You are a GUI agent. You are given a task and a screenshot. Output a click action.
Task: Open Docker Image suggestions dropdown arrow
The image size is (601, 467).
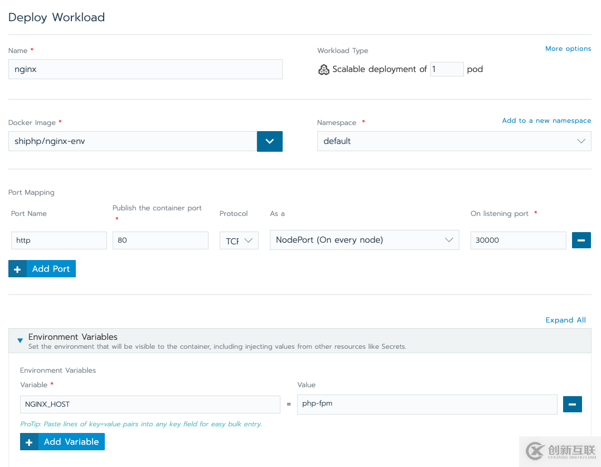tap(269, 142)
